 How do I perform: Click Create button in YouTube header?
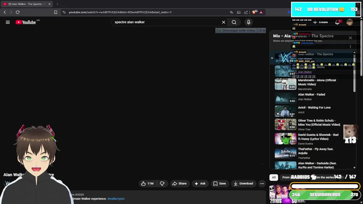tap(320, 22)
